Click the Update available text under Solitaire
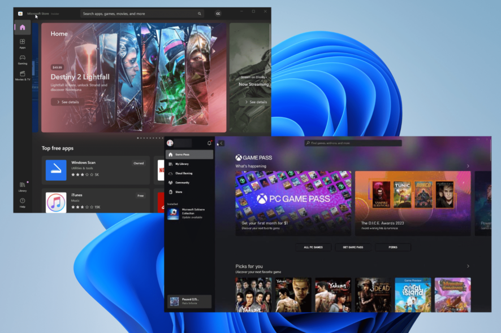 point(192,217)
